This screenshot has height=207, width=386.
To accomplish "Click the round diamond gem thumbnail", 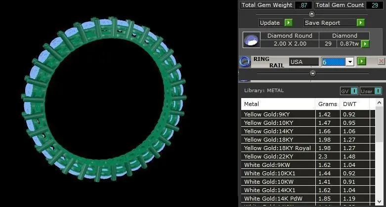I will click(x=252, y=40).
